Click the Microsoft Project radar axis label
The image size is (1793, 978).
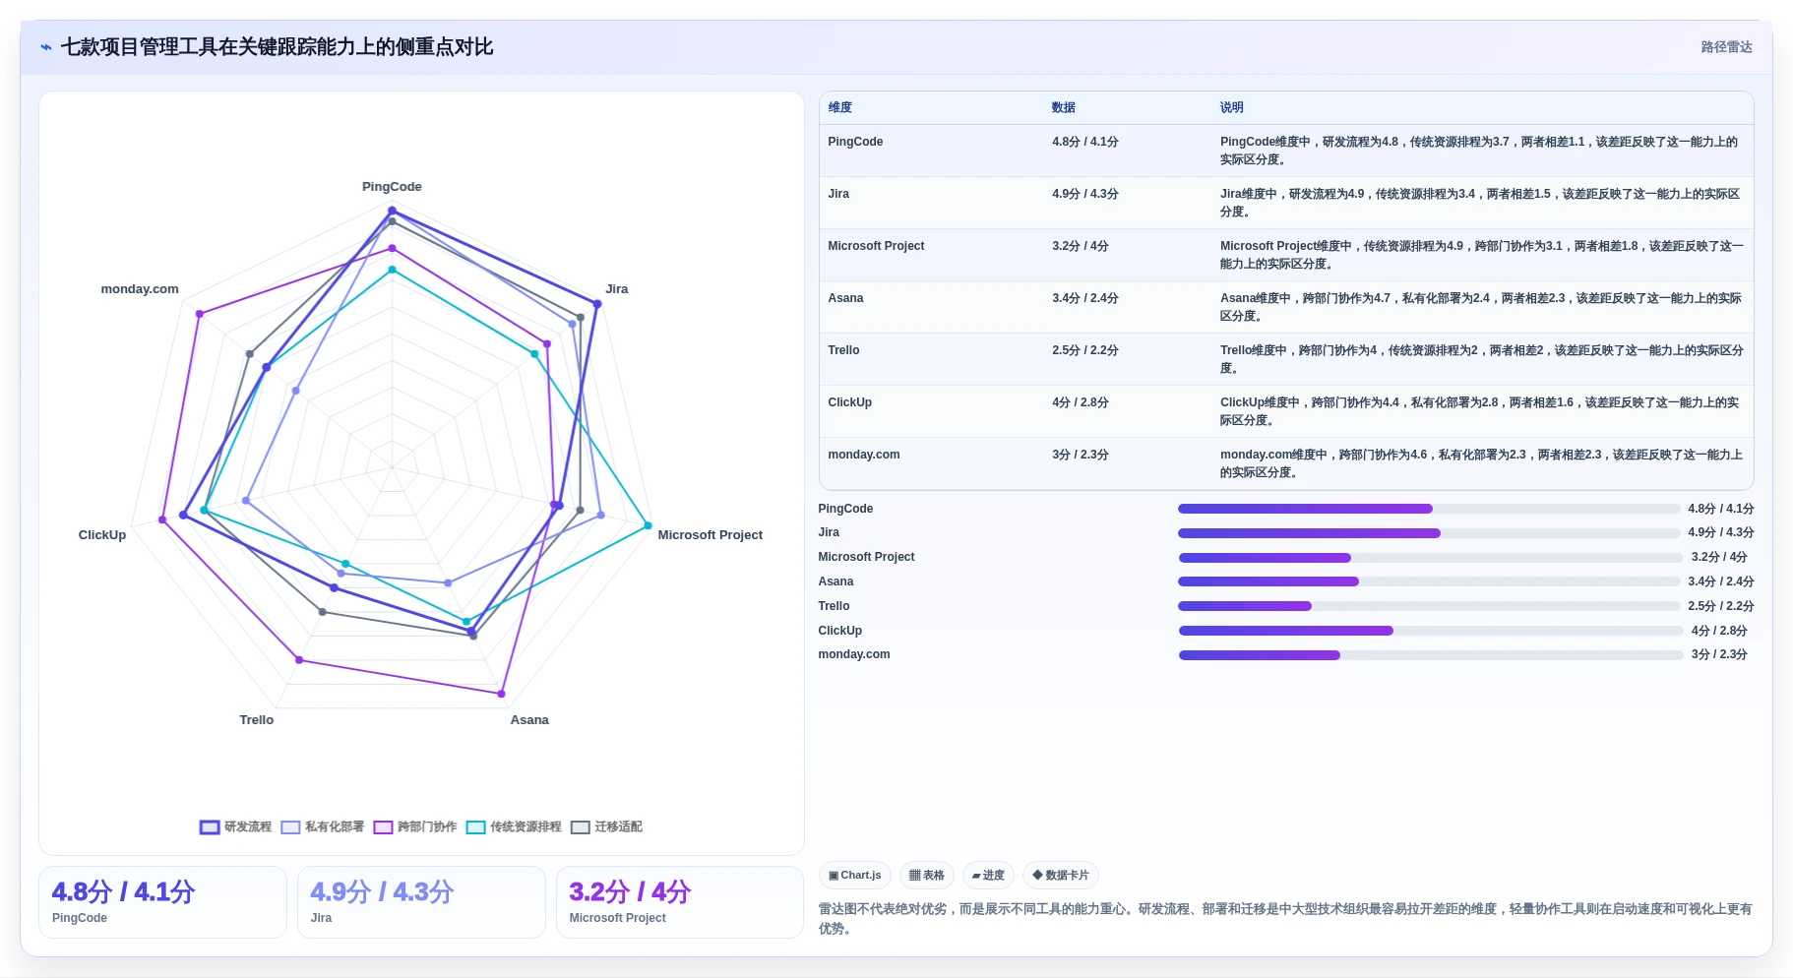coord(711,535)
